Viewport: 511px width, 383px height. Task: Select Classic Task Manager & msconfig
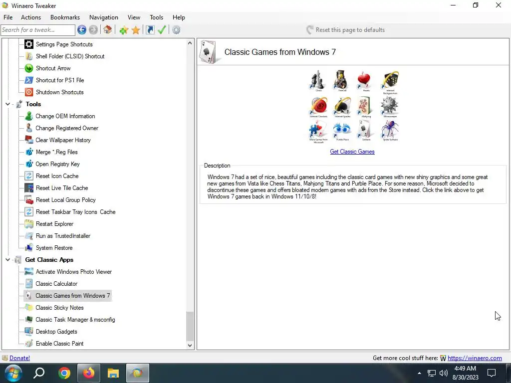pyautogui.click(x=75, y=320)
